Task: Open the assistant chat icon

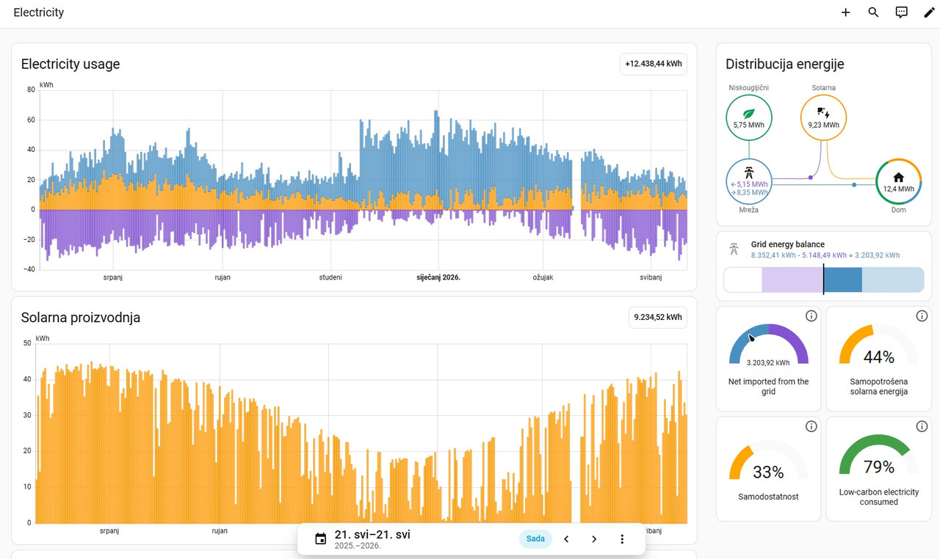Action: 901,12
